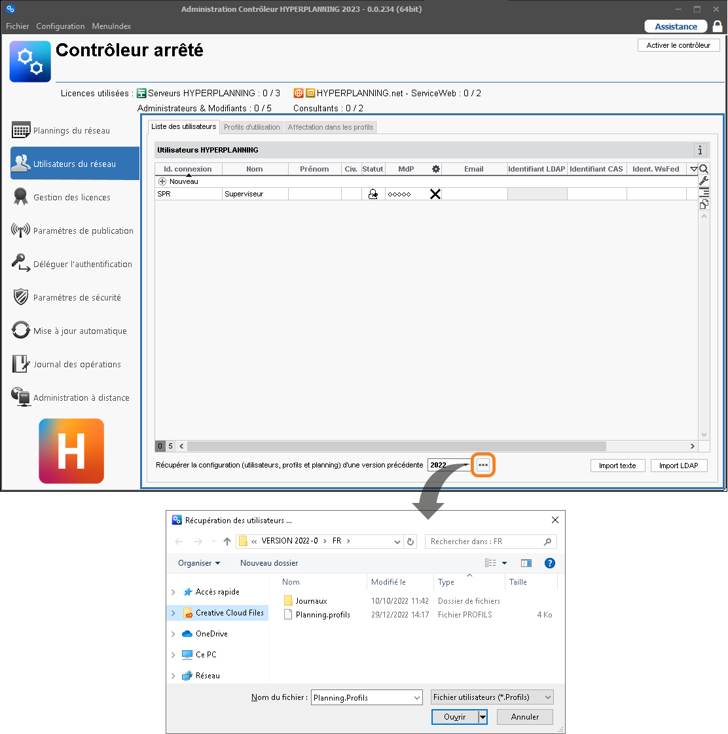Click the large HYPERPLANNING H logo
This screenshot has height=734, width=728.
[71, 450]
